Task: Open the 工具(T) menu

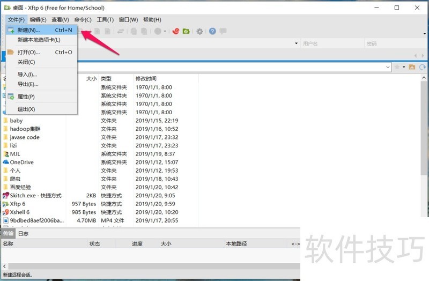Action: (x=105, y=20)
